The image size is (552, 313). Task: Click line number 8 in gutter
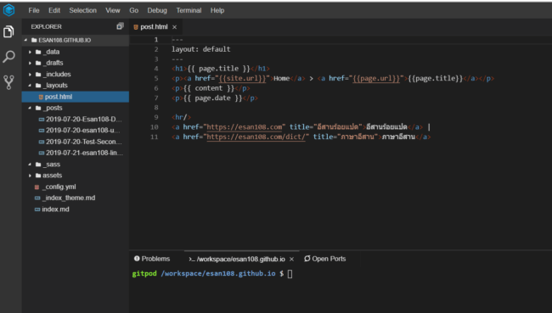tap(156, 108)
